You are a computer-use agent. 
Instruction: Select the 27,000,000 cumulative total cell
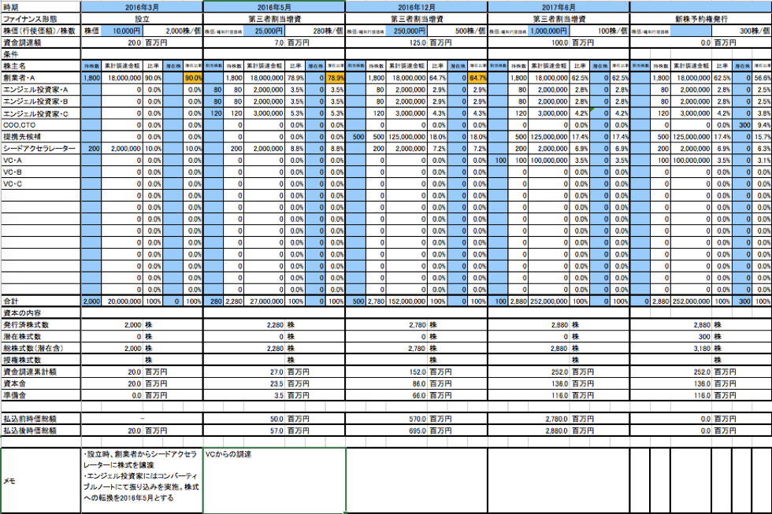point(264,301)
